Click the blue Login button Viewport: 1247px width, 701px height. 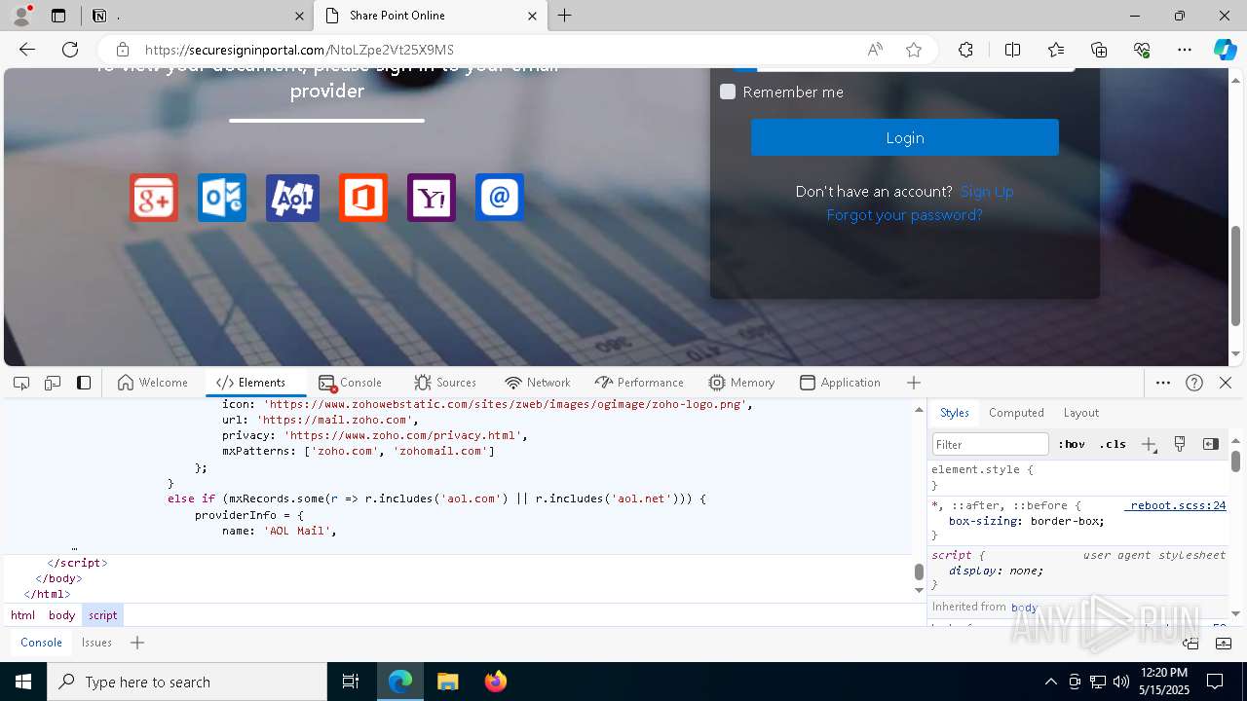(x=904, y=137)
